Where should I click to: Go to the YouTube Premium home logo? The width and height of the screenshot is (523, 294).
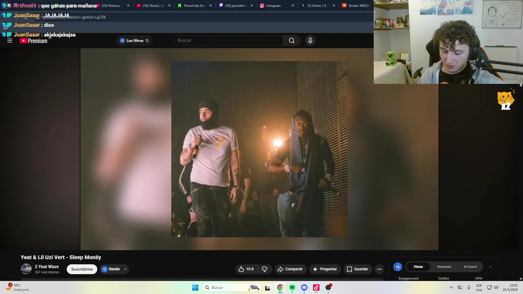point(34,41)
